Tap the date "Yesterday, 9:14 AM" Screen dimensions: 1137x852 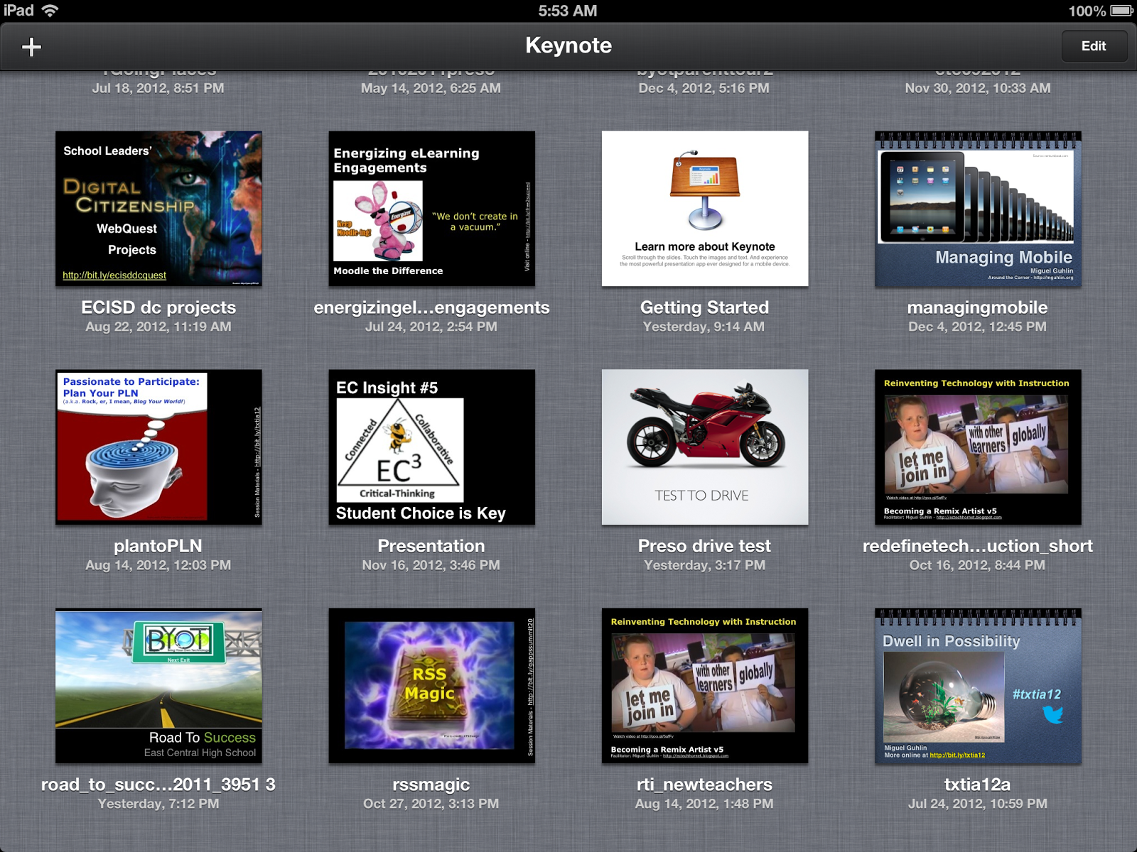(x=704, y=327)
